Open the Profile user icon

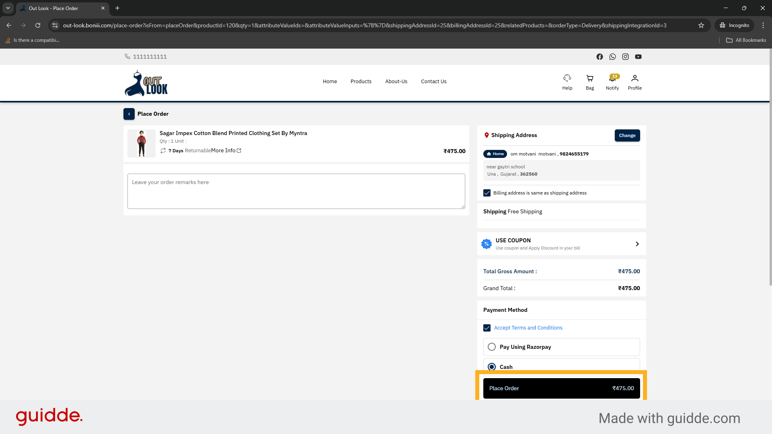point(634,78)
